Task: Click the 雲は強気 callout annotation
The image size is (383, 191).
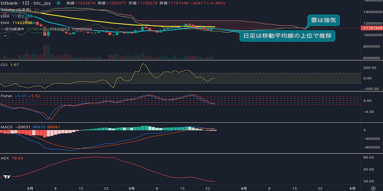Action: tap(322, 21)
